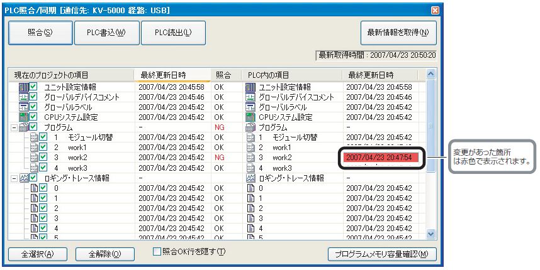The image size is (540, 270).
Task: Click the CPUシステム設定 icon in the PLC column
Action: (x=249, y=117)
